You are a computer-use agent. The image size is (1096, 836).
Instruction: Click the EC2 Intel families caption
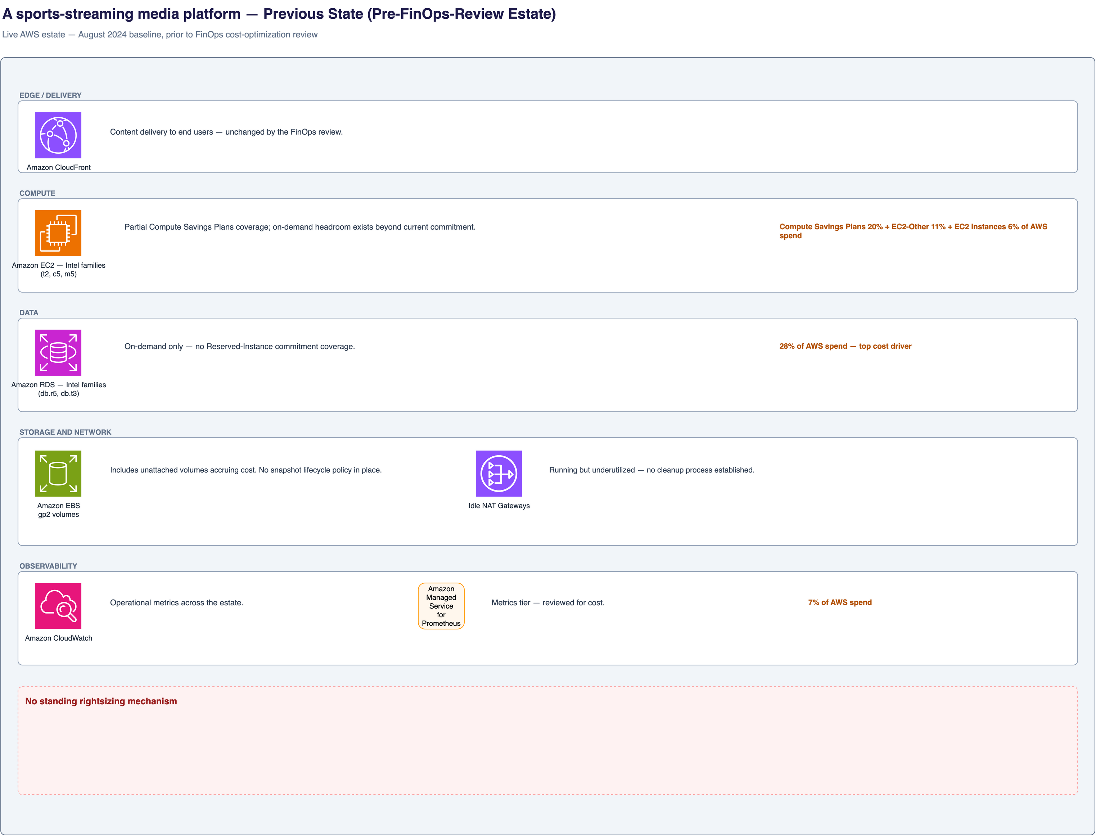59,270
